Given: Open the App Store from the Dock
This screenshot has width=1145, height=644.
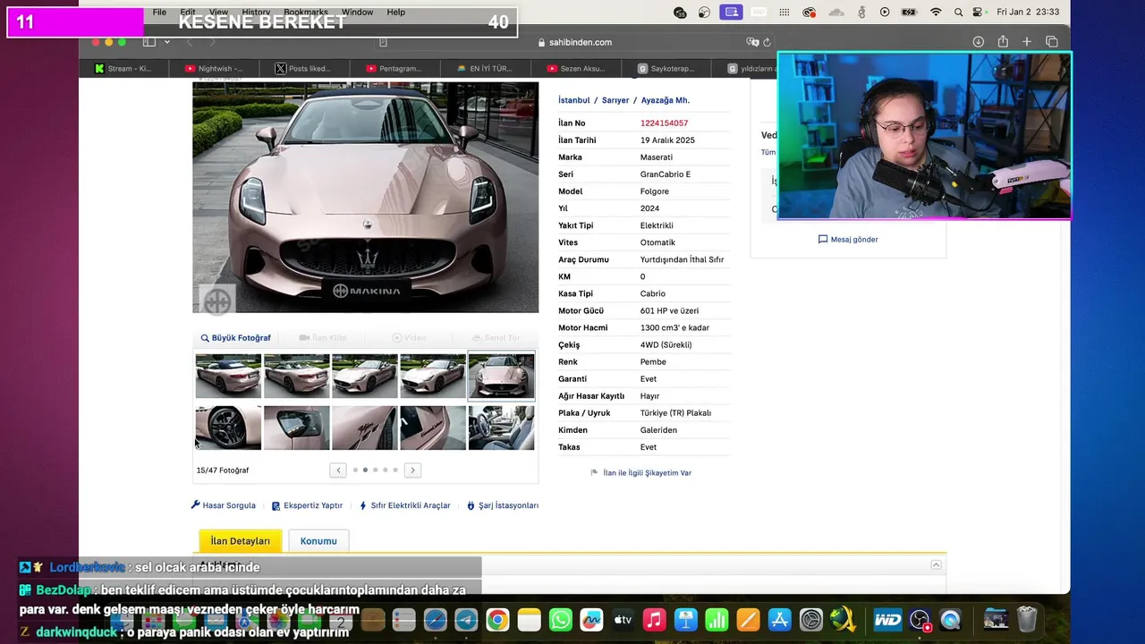Looking at the screenshot, I should pyautogui.click(x=780, y=619).
